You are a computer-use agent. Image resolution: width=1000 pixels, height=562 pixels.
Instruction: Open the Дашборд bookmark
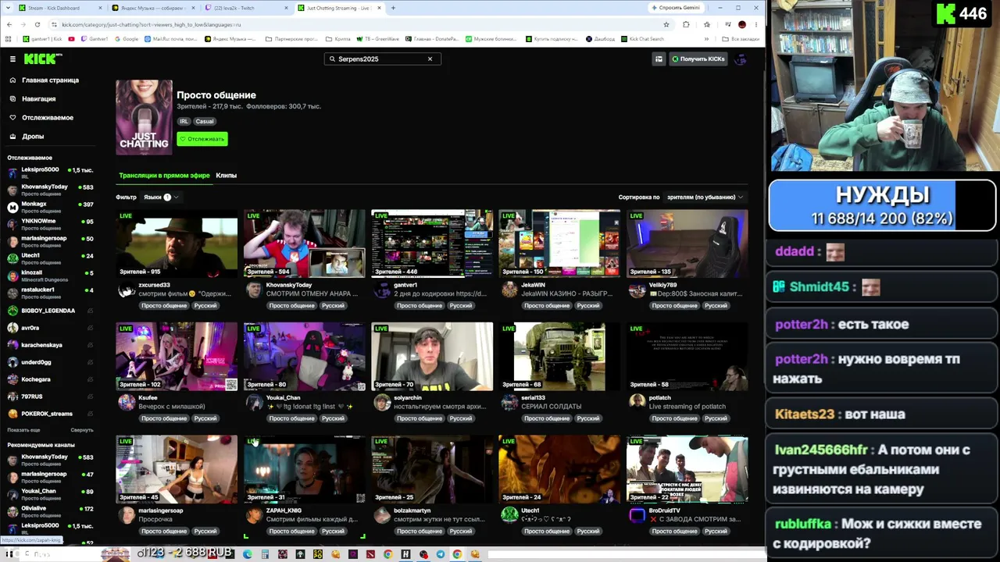(x=600, y=39)
